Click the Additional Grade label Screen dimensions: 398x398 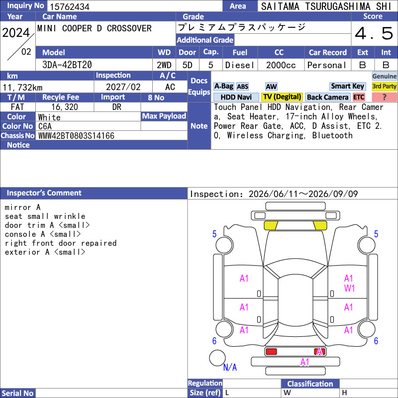[x=205, y=40]
